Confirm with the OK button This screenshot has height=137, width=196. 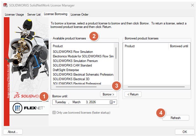click(x=185, y=132)
